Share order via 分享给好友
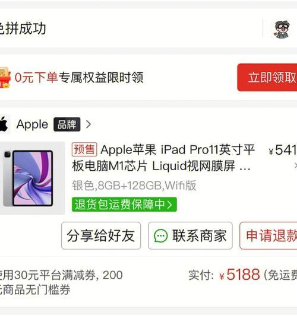The height and width of the screenshot is (316, 297). coord(101,235)
